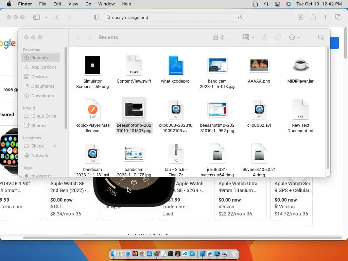This screenshot has height=261, width=348.
Task: Go back in Safari
Action: (x=57, y=17)
